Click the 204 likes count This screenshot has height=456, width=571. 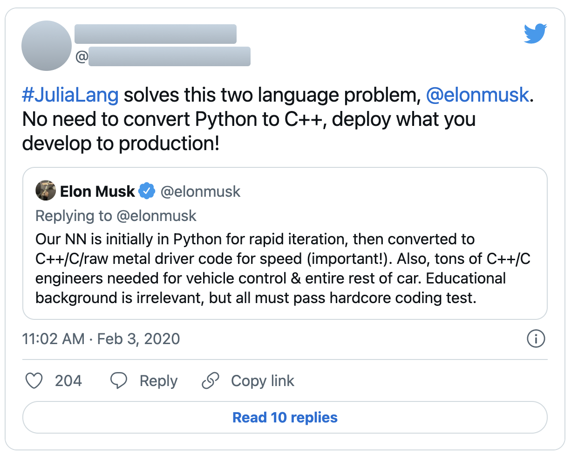point(68,381)
